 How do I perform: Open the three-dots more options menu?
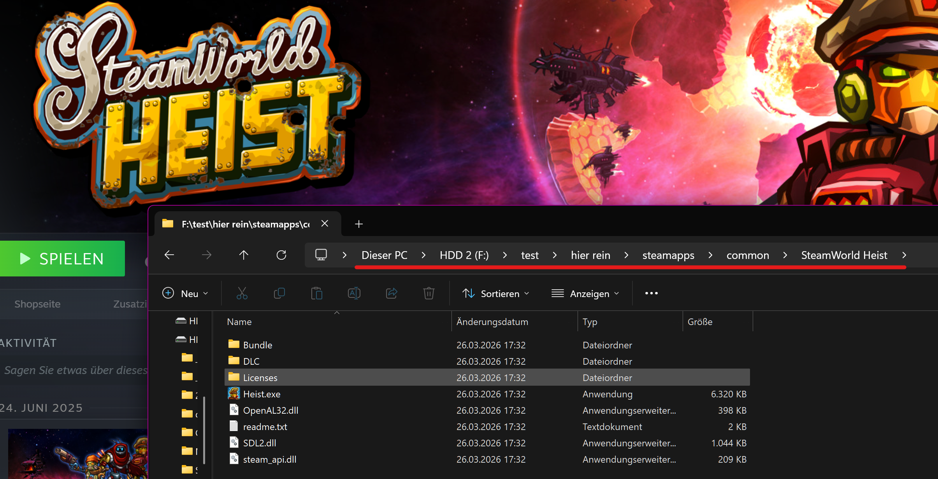pos(651,293)
